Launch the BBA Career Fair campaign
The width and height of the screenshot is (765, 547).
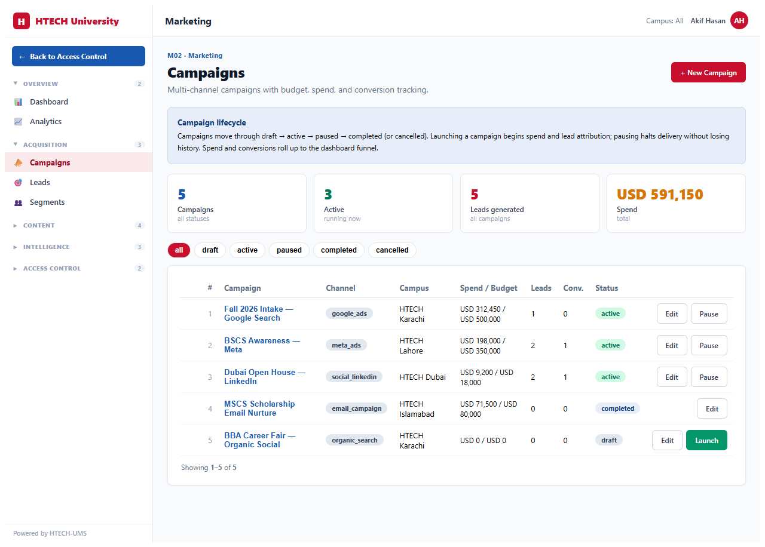706,440
